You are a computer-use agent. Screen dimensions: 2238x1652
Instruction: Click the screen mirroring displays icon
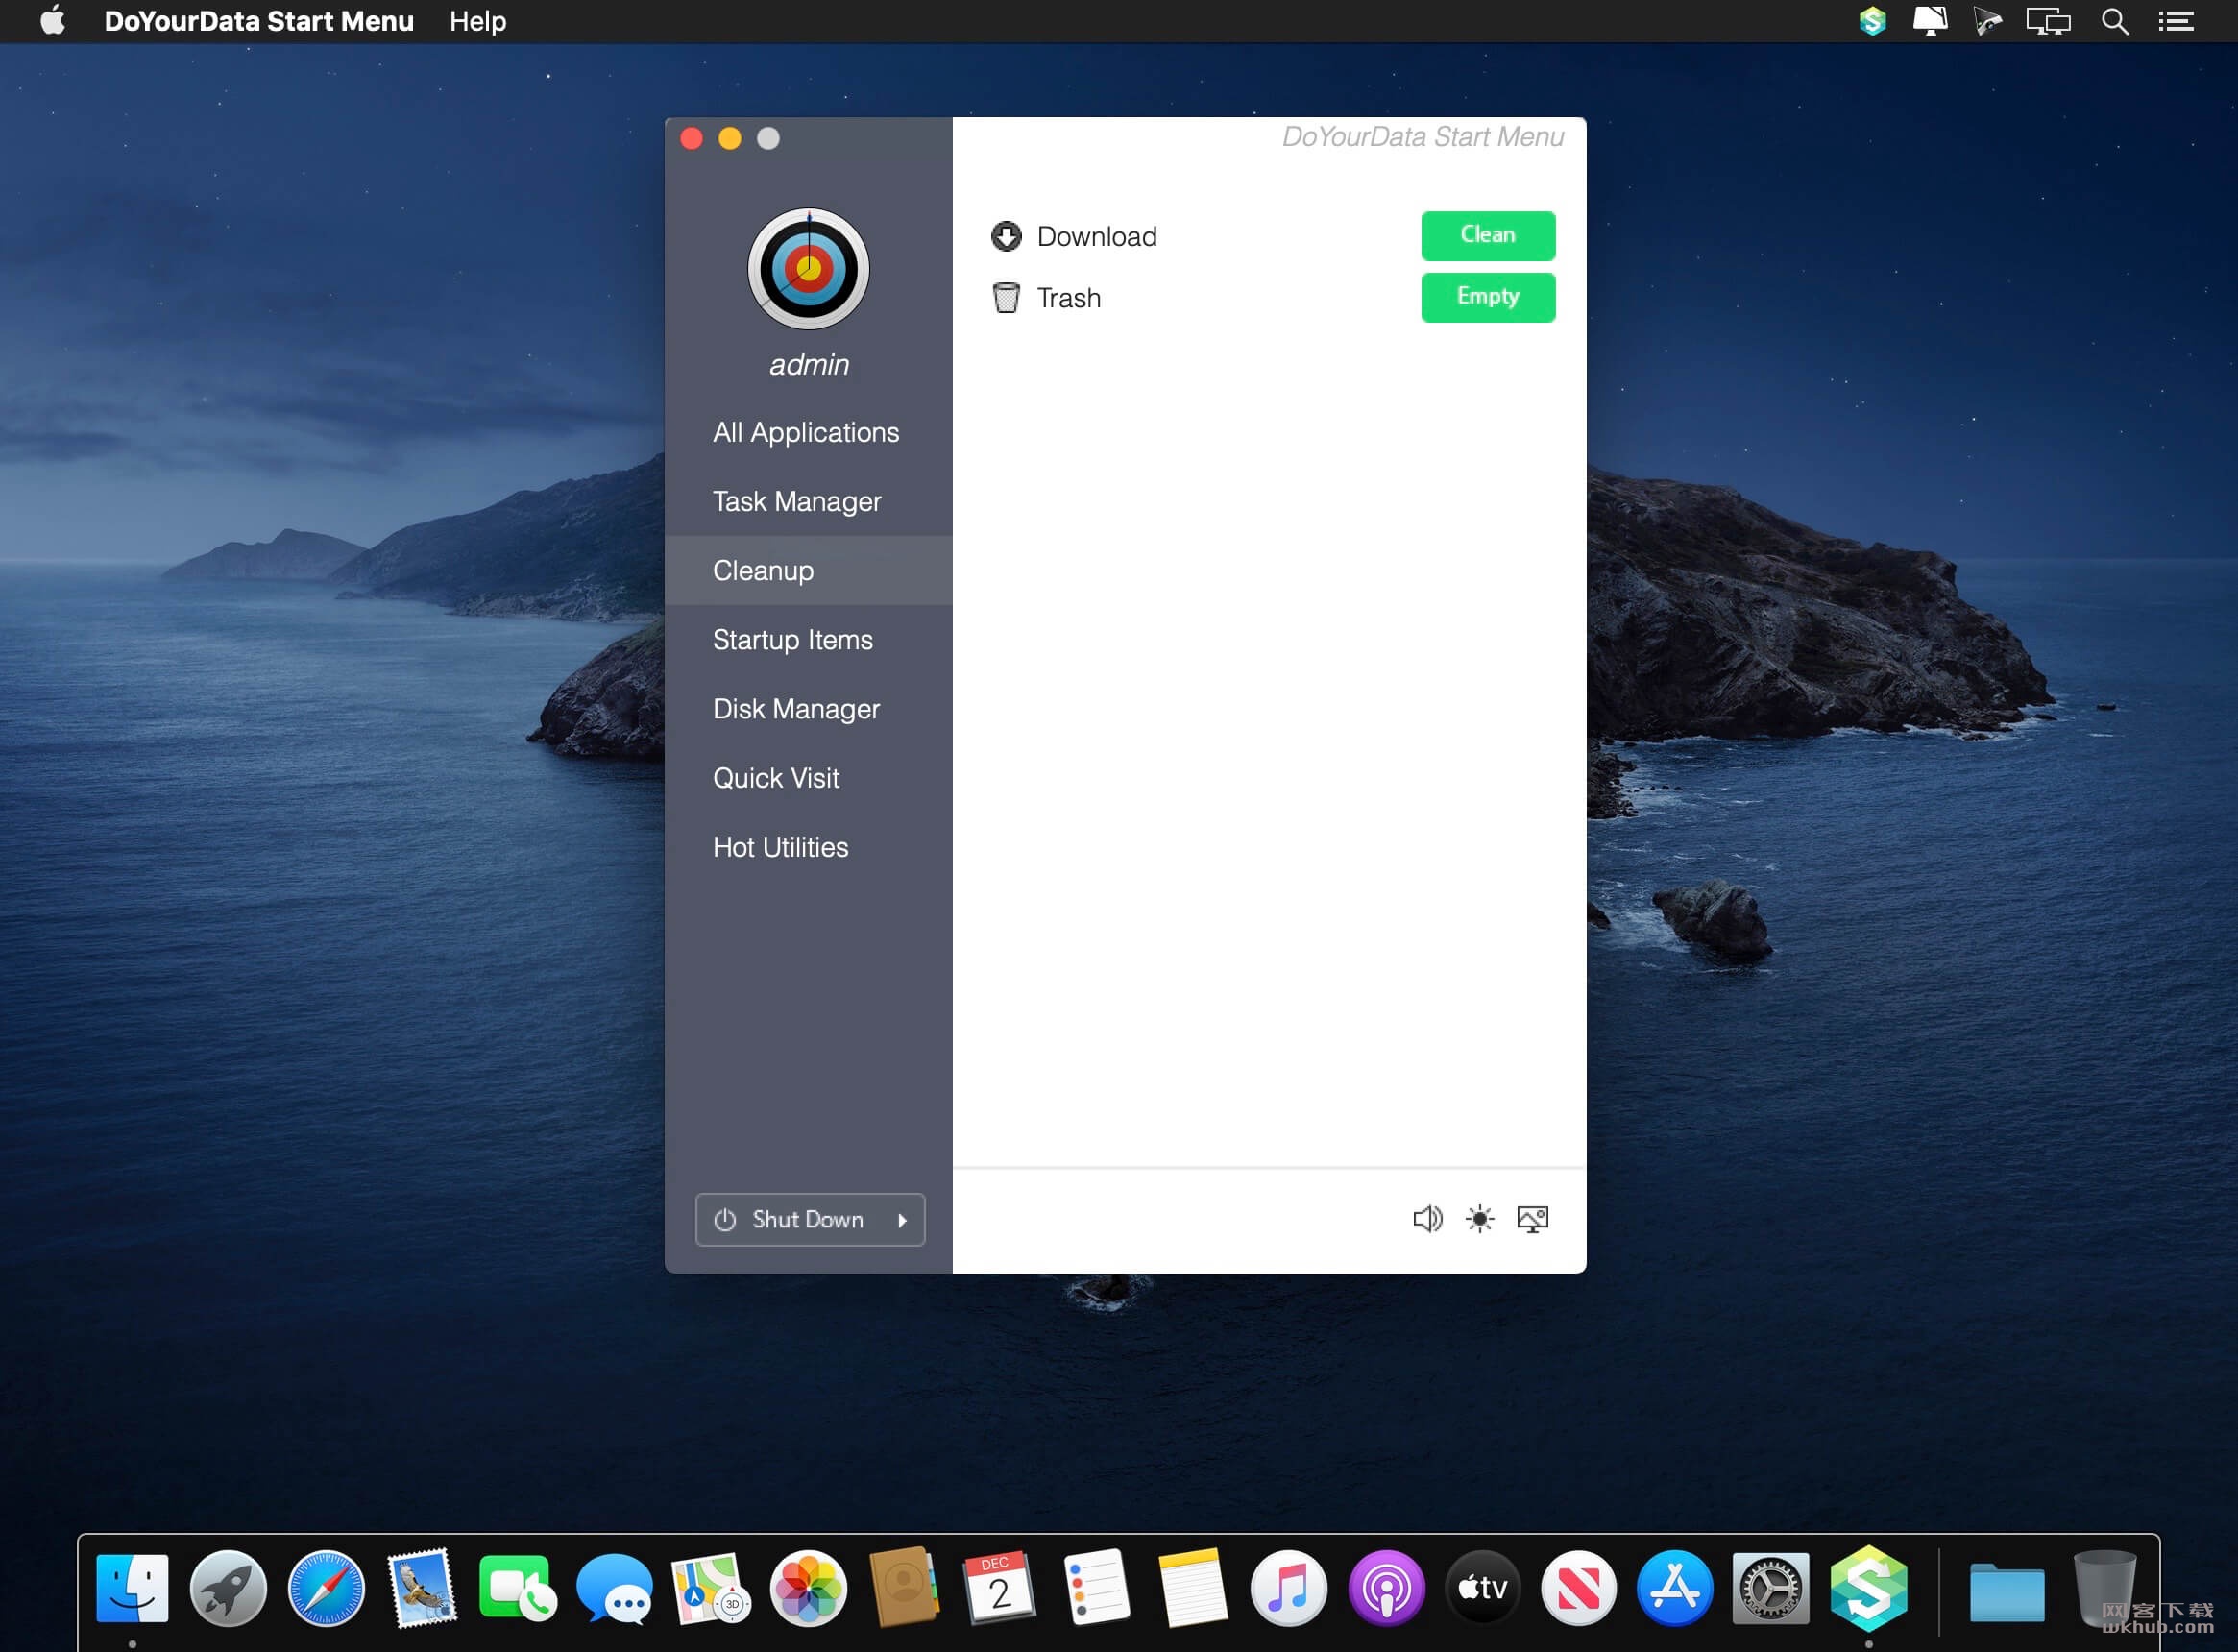point(2048,21)
